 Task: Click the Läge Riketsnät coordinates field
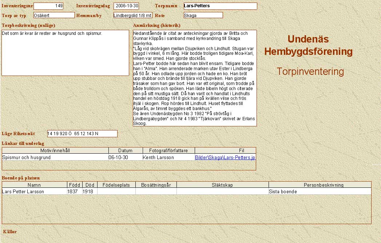coord(82,134)
